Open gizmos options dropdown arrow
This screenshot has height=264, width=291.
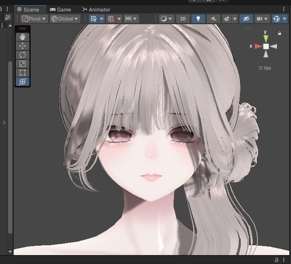point(285,19)
